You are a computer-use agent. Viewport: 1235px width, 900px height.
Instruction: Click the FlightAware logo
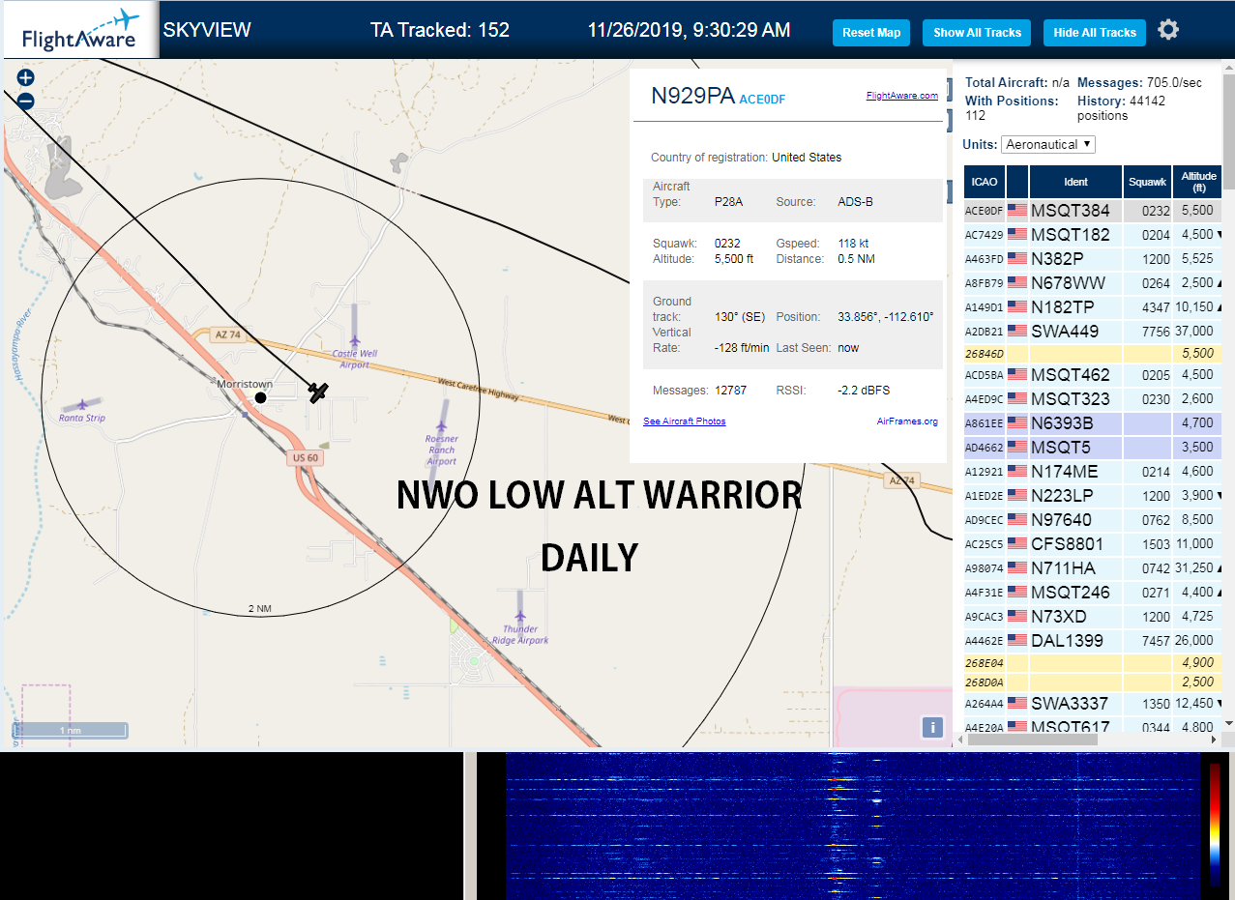pyautogui.click(x=80, y=32)
